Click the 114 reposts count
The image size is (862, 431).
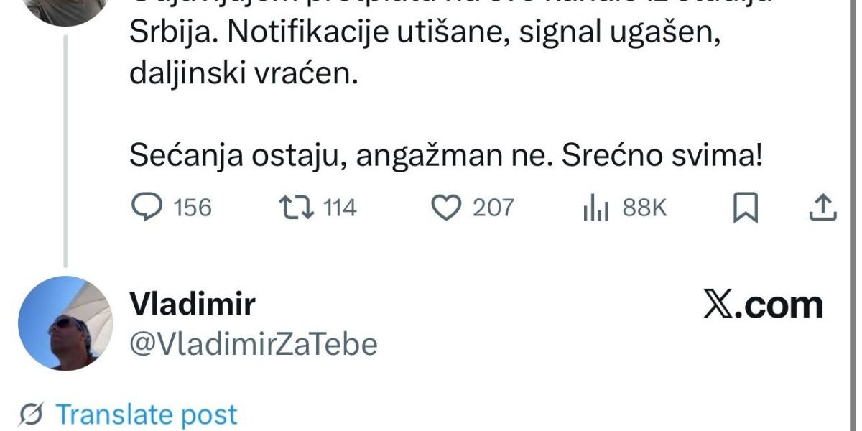pos(340,208)
